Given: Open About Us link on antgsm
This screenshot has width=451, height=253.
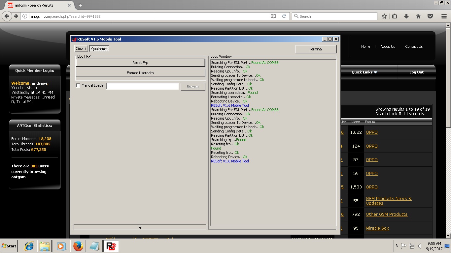Looking at the screenshot, I should (x=388, y=46).
